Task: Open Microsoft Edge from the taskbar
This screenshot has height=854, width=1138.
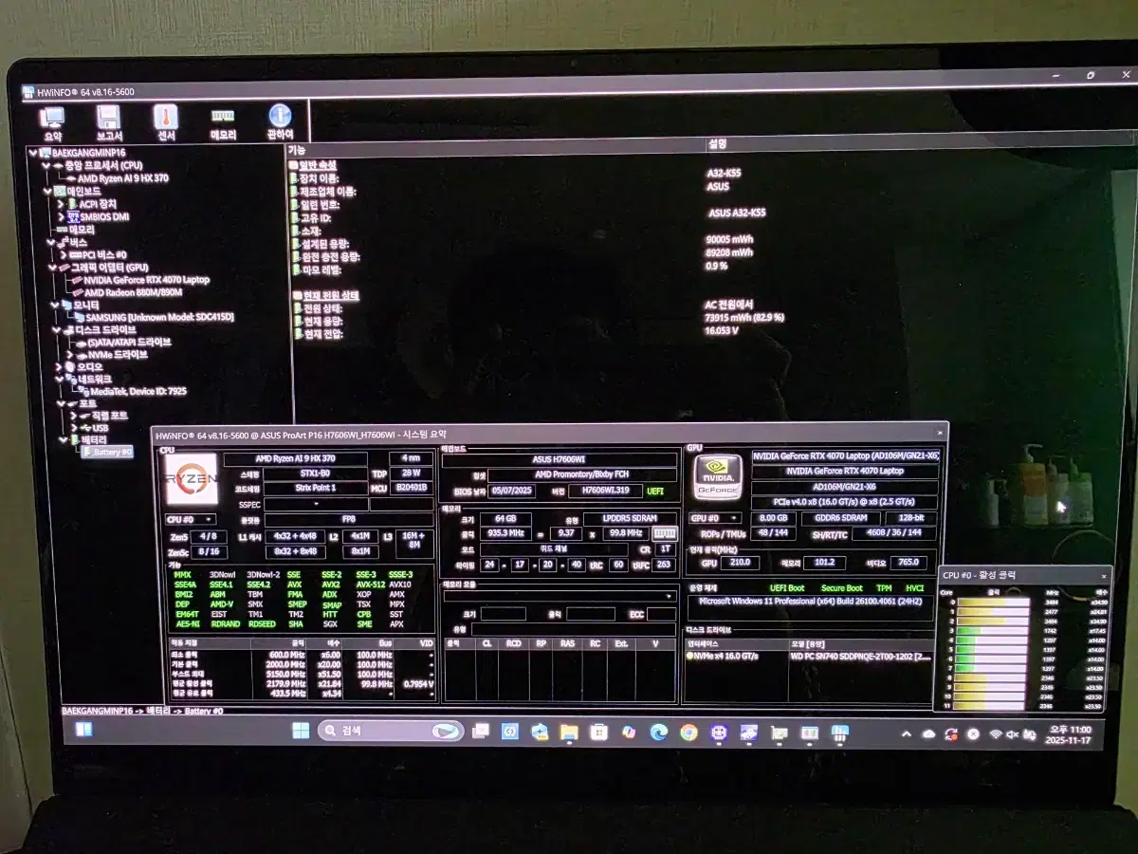Action: [x=658, y=733]
